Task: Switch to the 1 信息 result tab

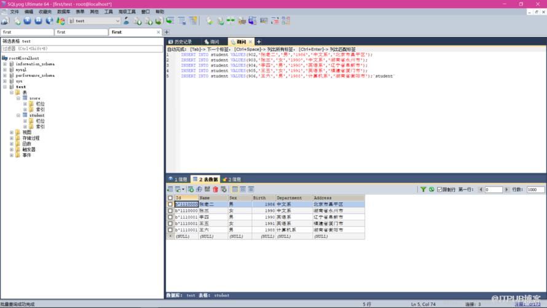Action: click(x=178, y=180)
